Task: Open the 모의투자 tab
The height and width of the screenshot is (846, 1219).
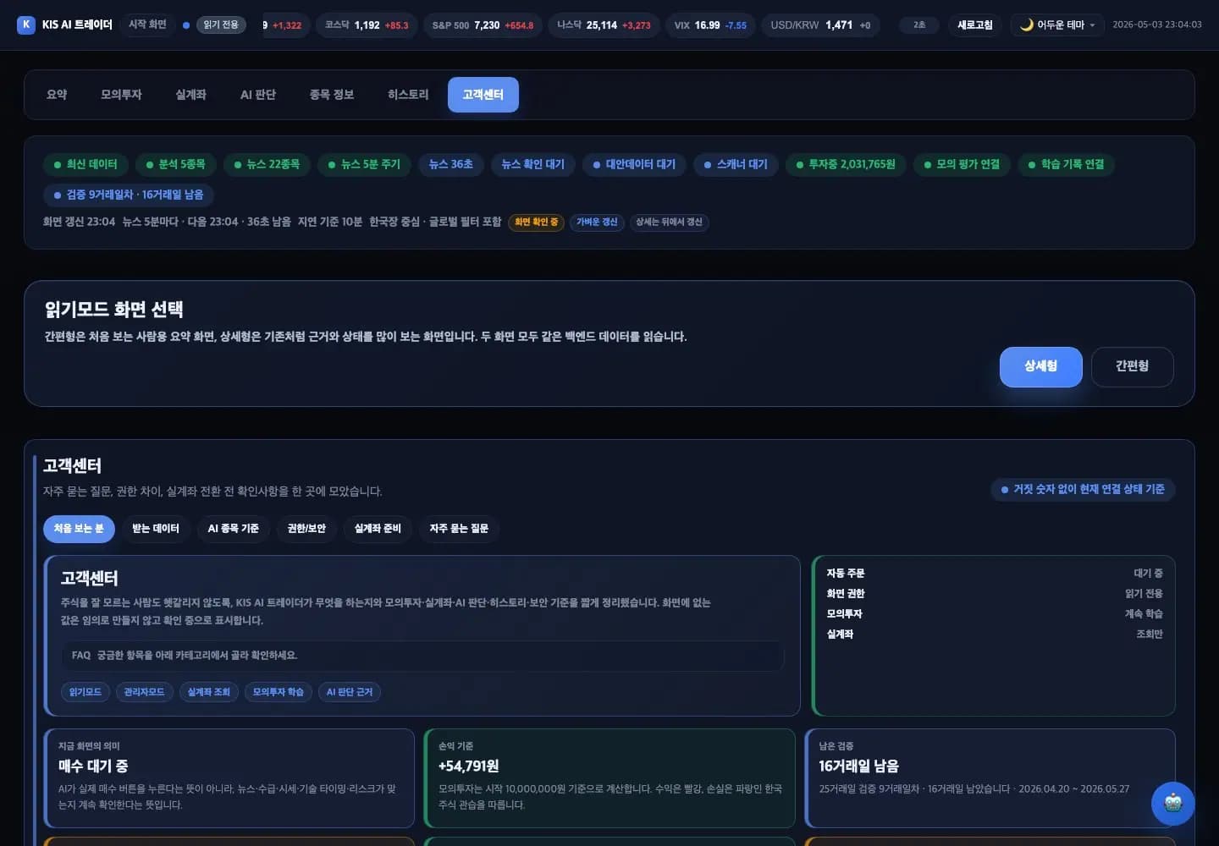Action: [121, 95]
